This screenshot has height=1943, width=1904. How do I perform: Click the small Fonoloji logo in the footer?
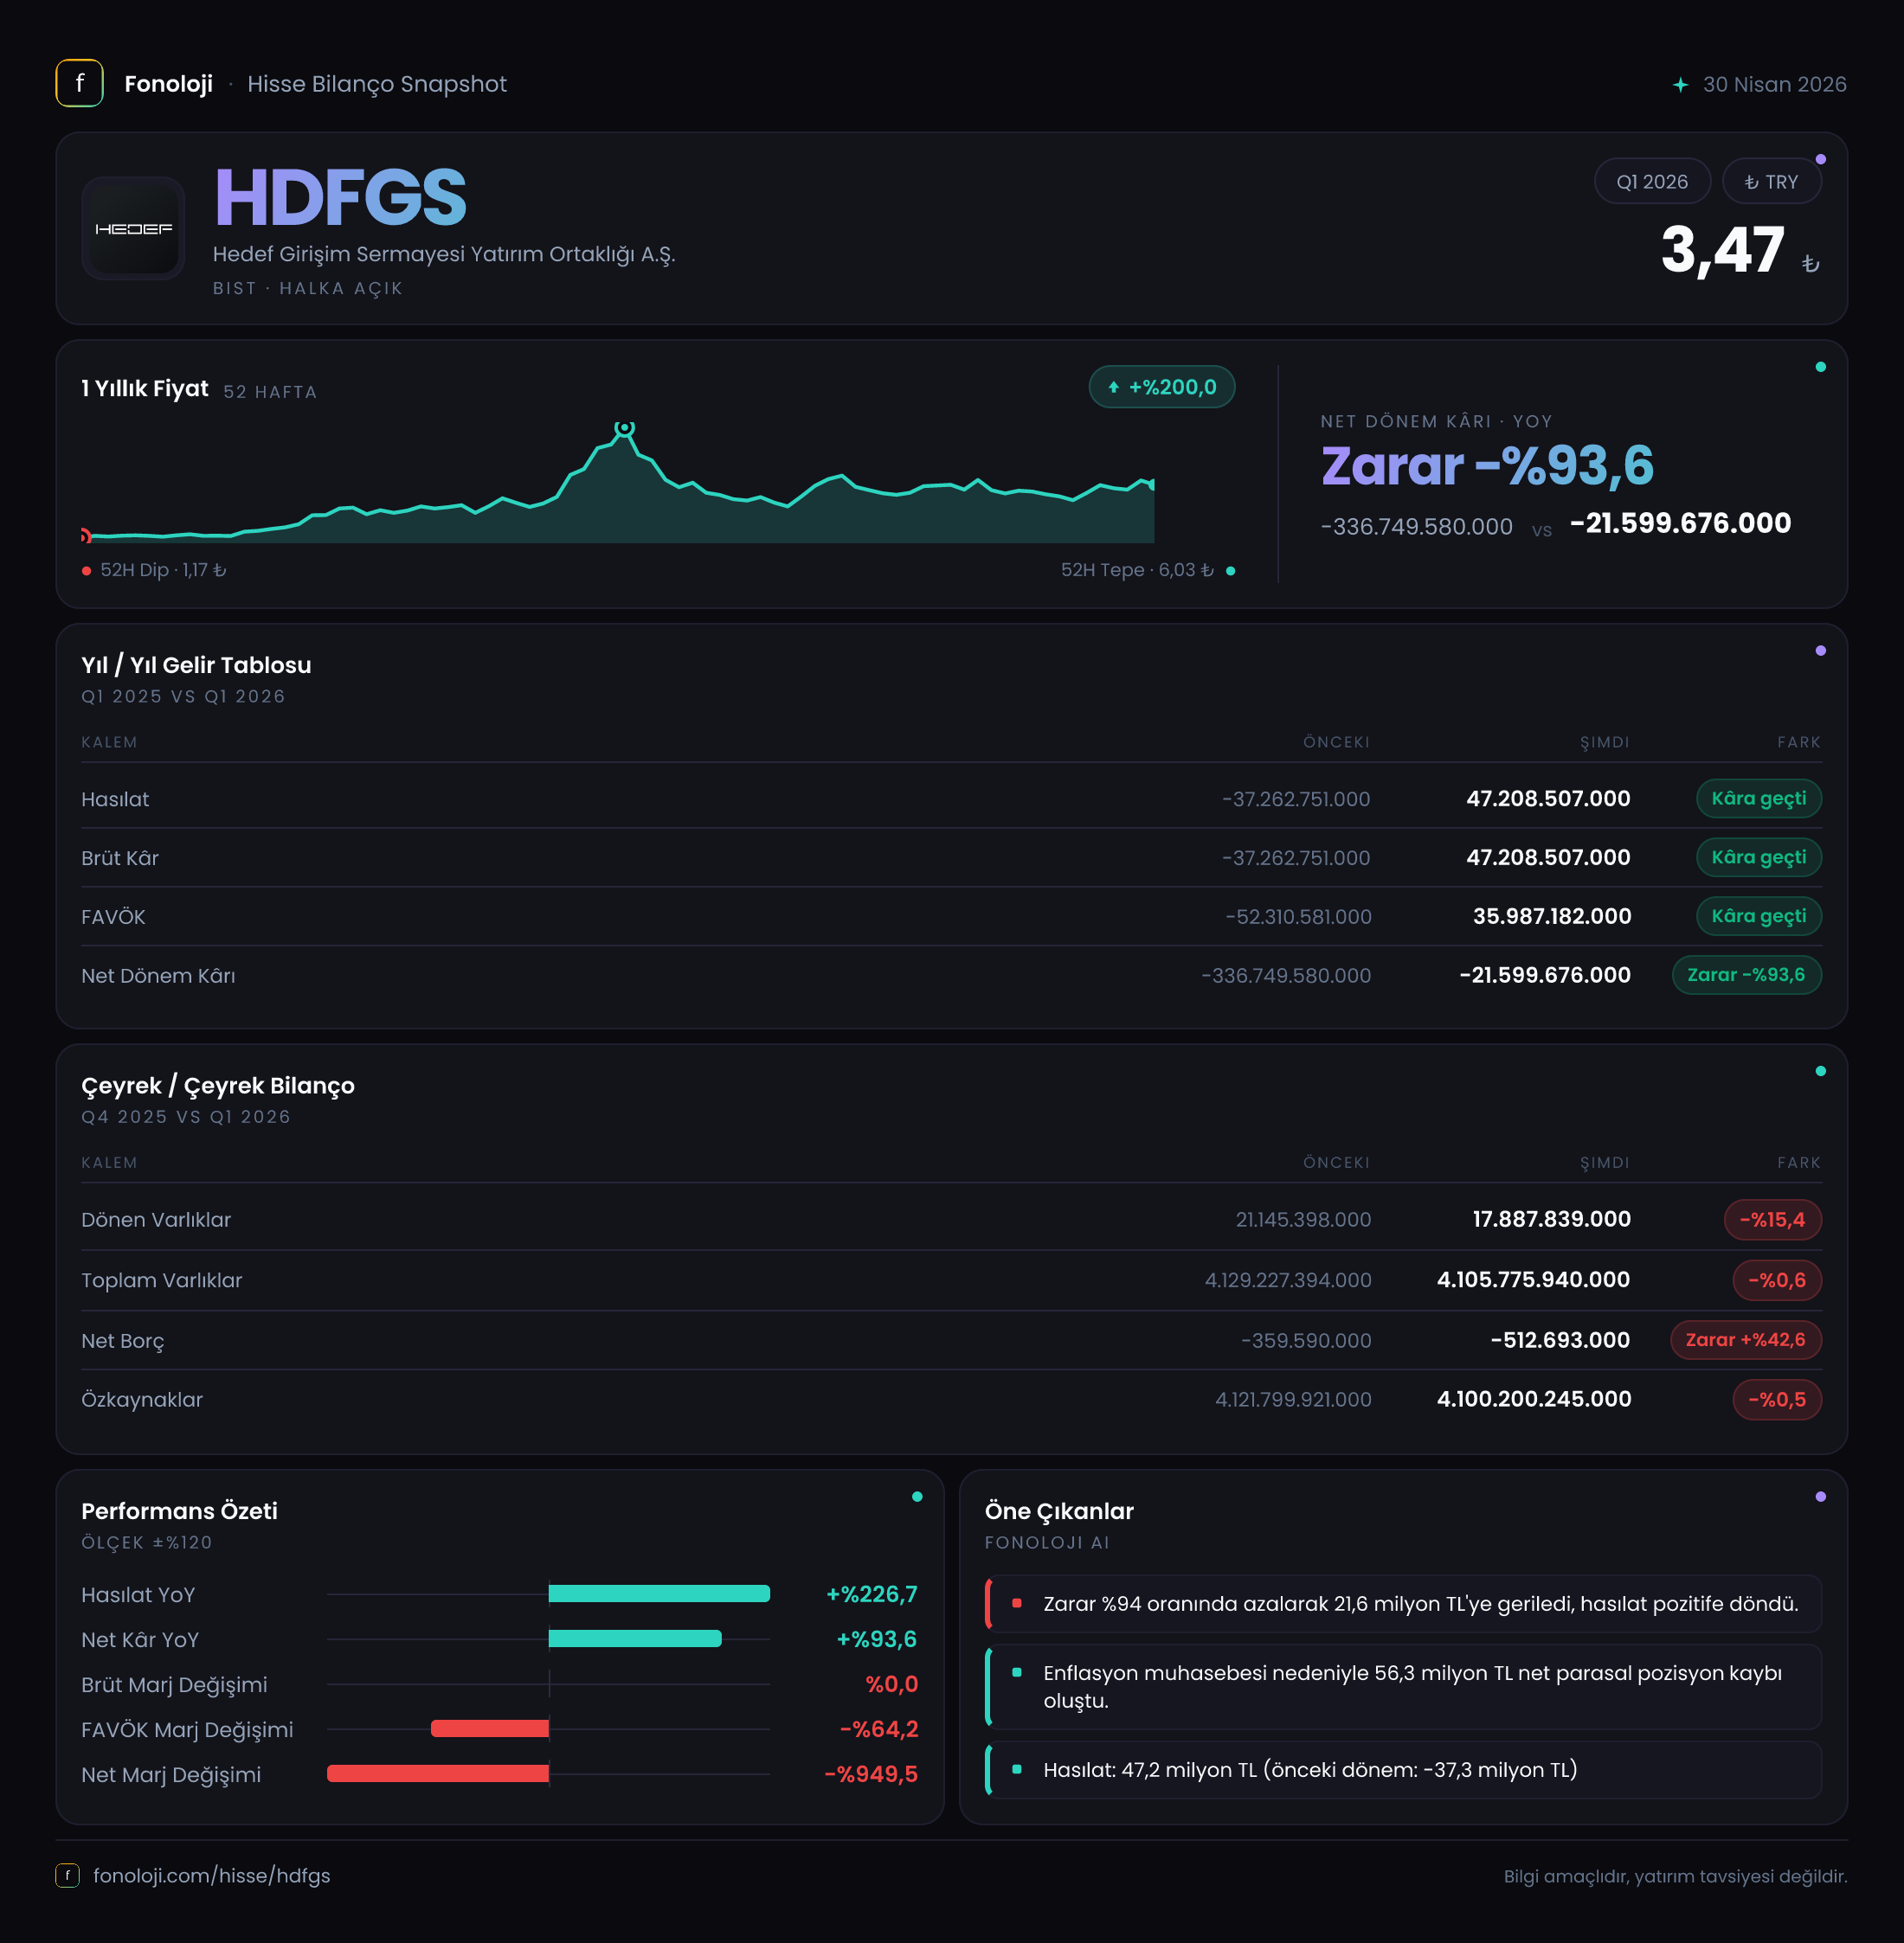[x=67, y=1875]
